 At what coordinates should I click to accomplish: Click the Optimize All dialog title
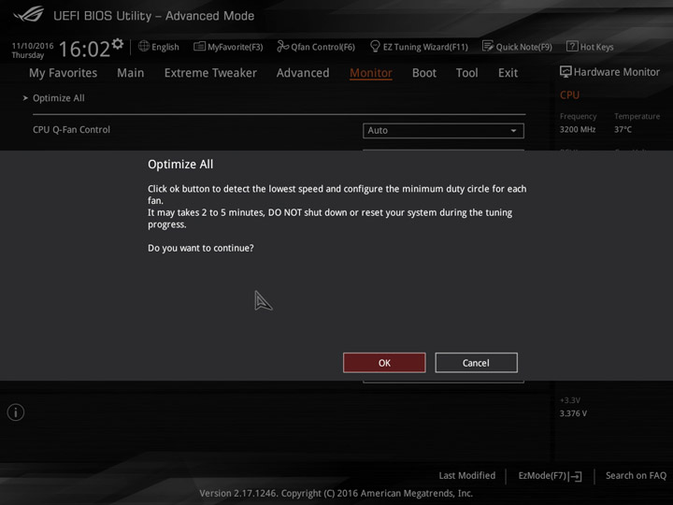tap(180, 165)
